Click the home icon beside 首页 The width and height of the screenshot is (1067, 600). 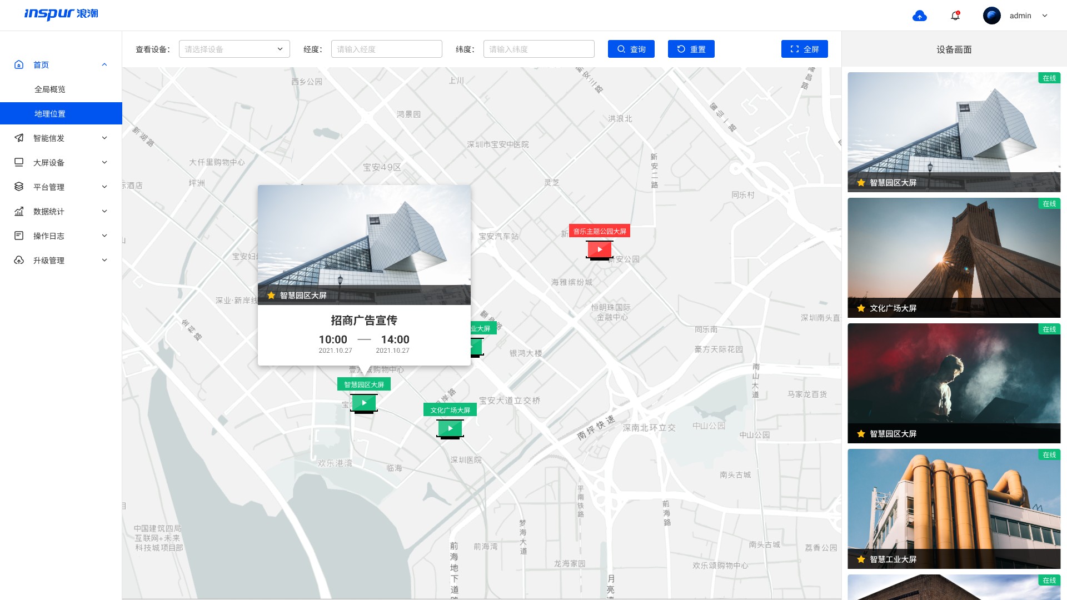(x=19, y=64)
